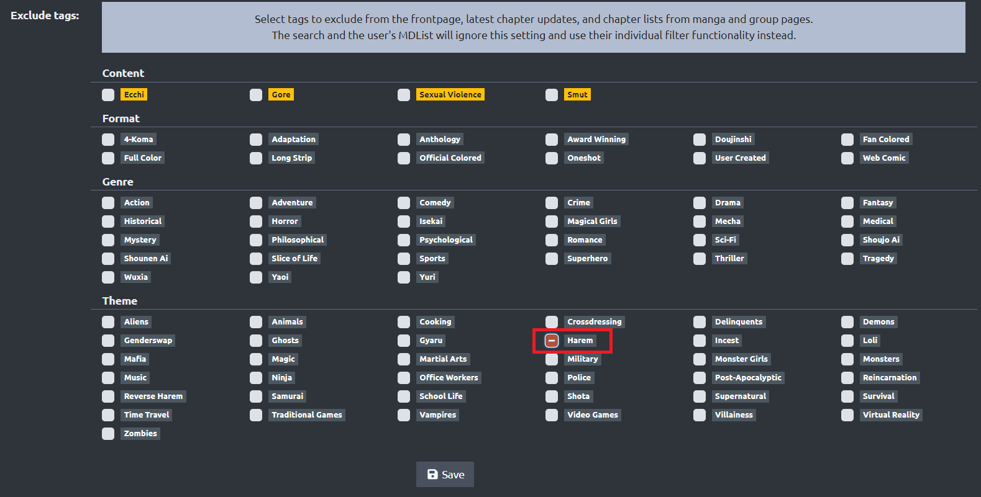Click the Slice of Life tag label
This screenshot has height=497, width=981.
(294, 259)
